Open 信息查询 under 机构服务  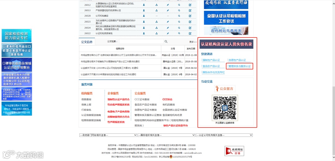tap(86, 99)
